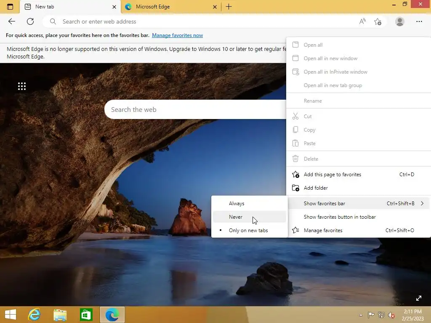The height and width of the screenshot is (323, 431).
Task: Select Only on new tabs option
Action: [249, 230]
